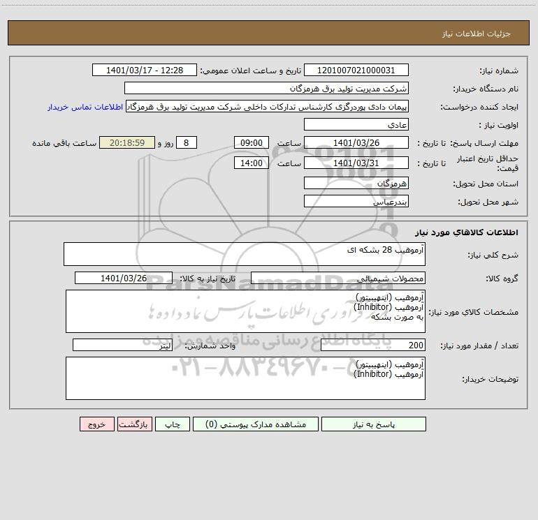The height and width of the screenshot is (520, 538).
Task: Click the 'خروج' exit button
Action: click(x=96, y=424)
